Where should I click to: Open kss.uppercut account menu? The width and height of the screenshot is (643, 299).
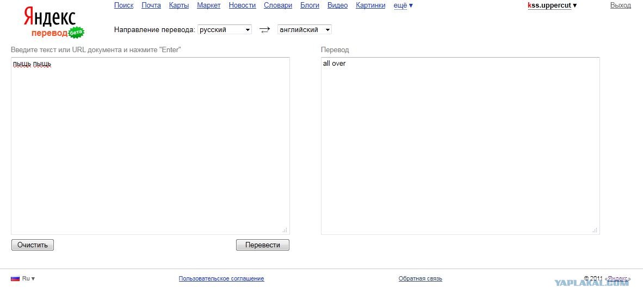coord(552,5)
